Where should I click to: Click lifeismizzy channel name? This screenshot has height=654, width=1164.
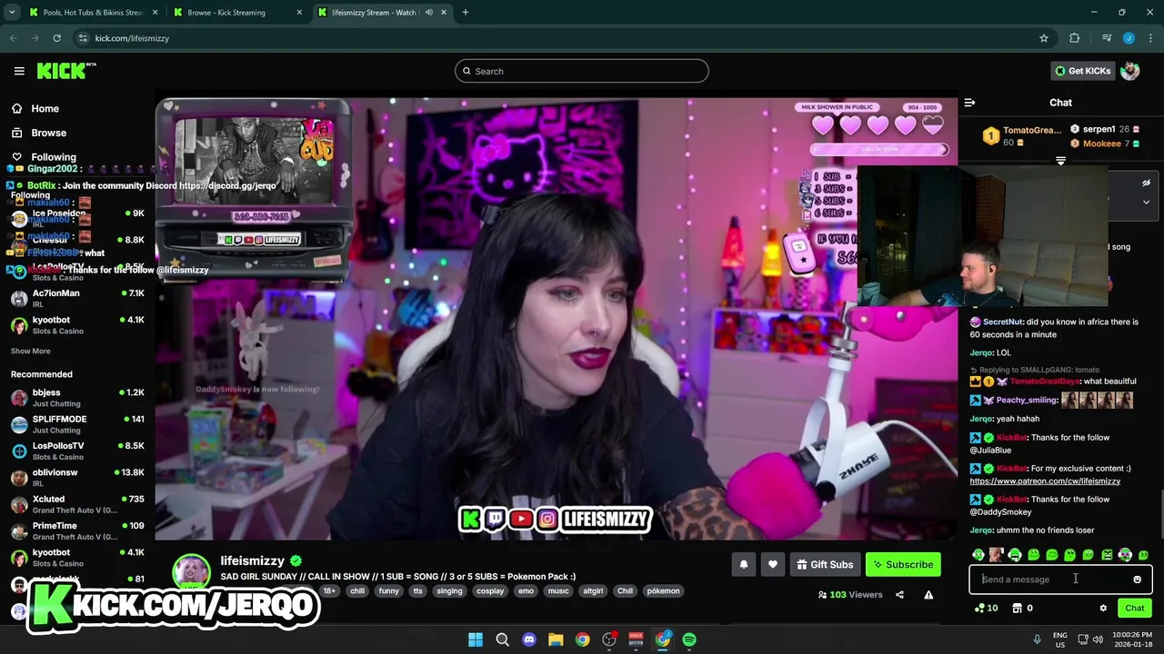click(x=253, y=561)
